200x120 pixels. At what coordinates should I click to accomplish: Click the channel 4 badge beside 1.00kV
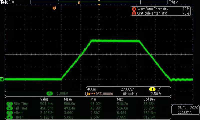[x=49, y=93]
